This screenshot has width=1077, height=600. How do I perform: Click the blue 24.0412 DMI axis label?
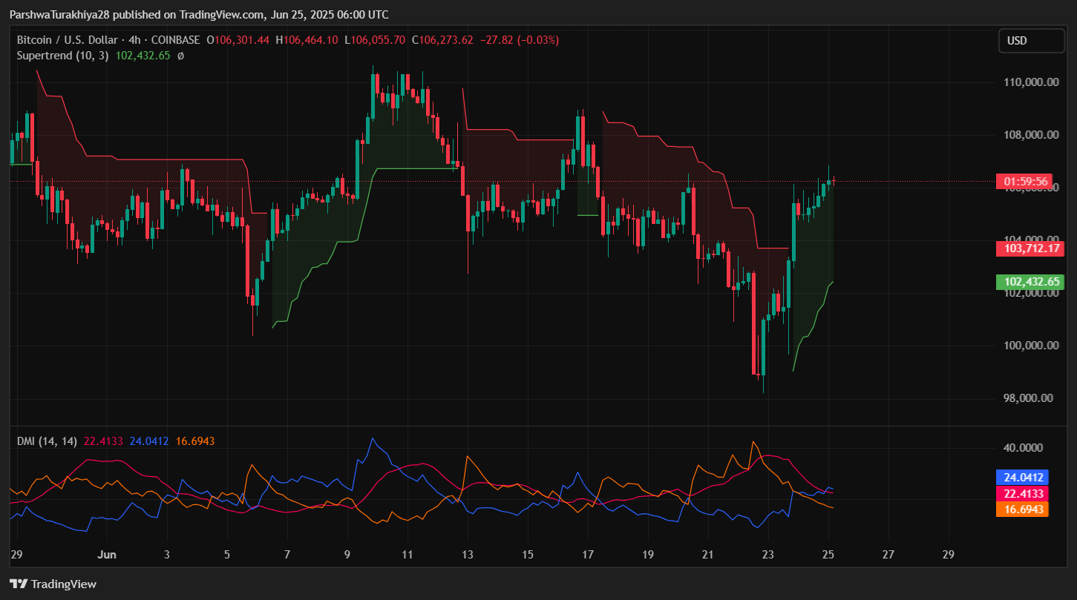tap(1022, 478)
